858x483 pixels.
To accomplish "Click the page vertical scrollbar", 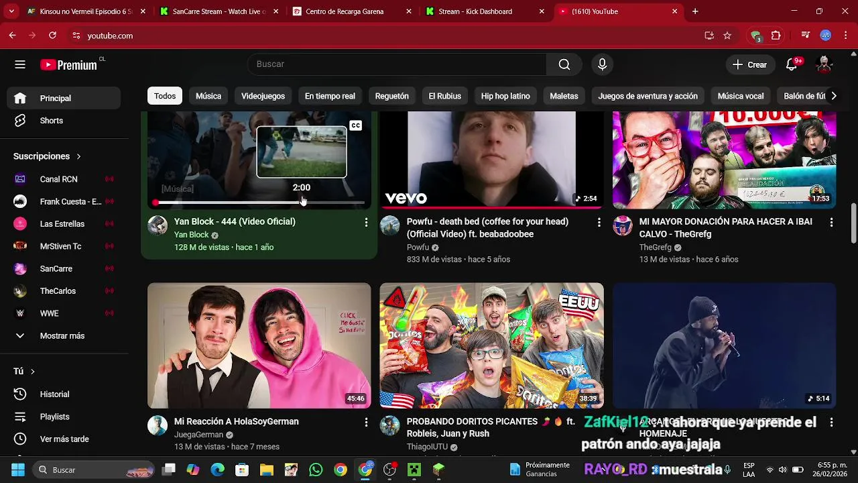I will point(853,223).
